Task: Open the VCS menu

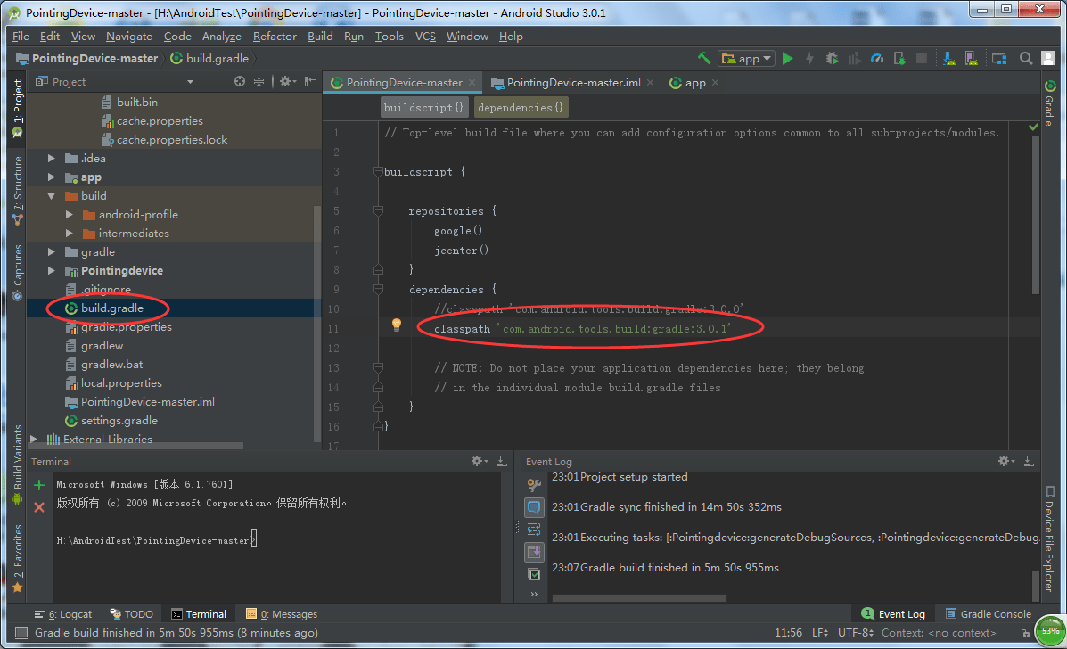Action: tap(425, 37)
